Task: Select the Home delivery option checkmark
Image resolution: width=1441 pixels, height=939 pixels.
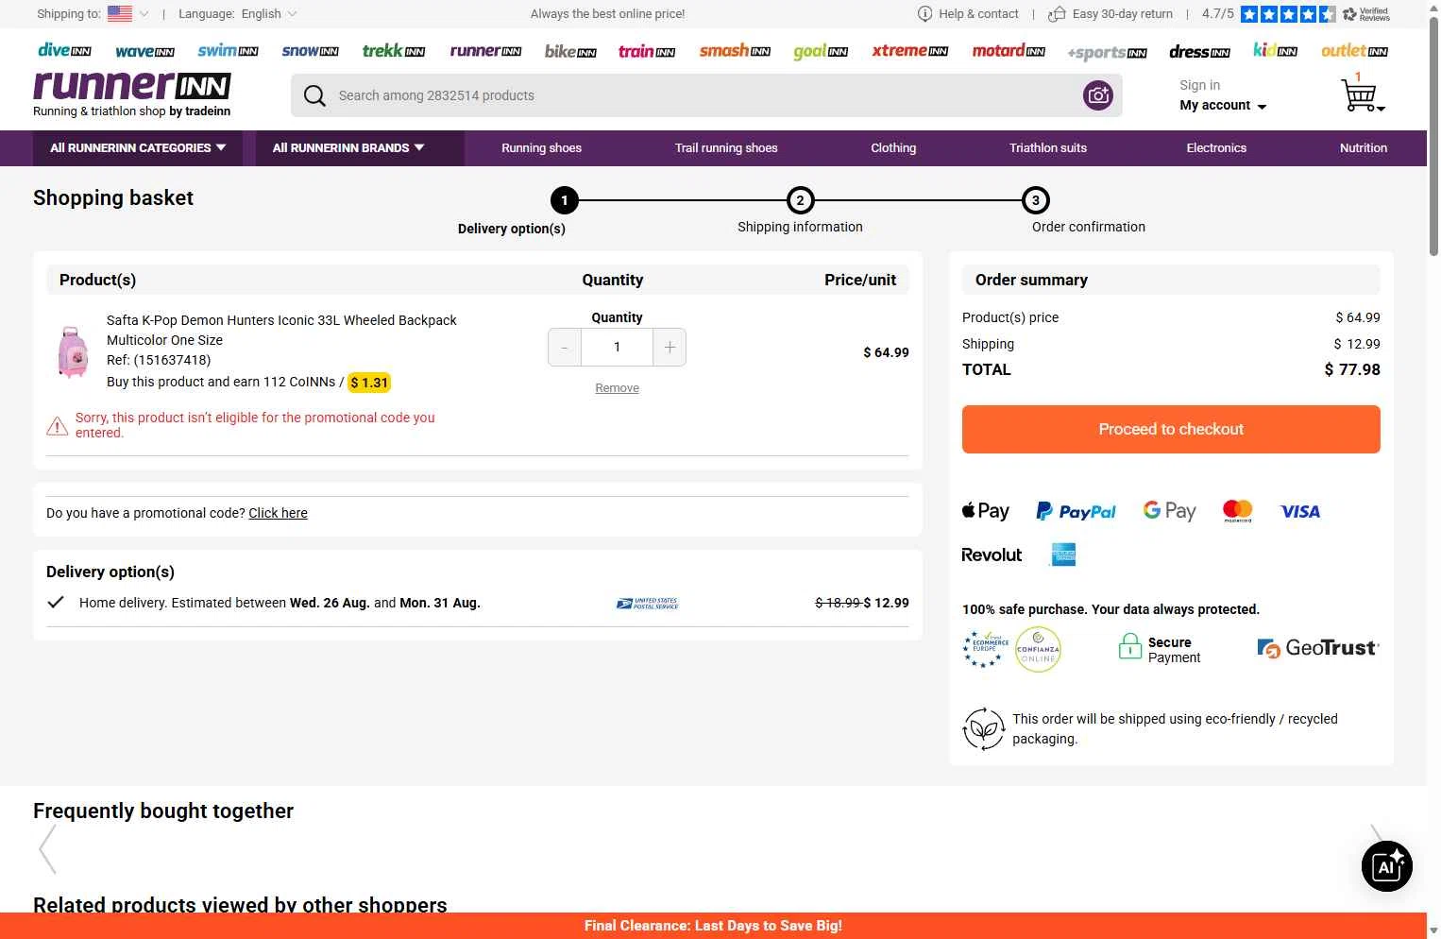Action: [x=56, y=603]
